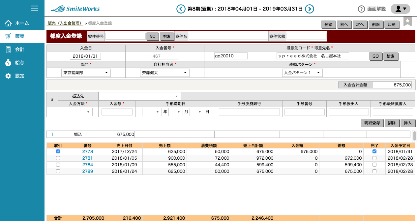Uncheck 取引 checkbox for row 2778

(x=58, y=152)
